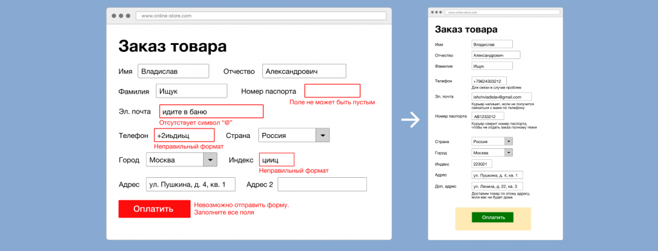
Task: Click "Эл. почта" label in the red-error form
Action: (x=135, y=112)
